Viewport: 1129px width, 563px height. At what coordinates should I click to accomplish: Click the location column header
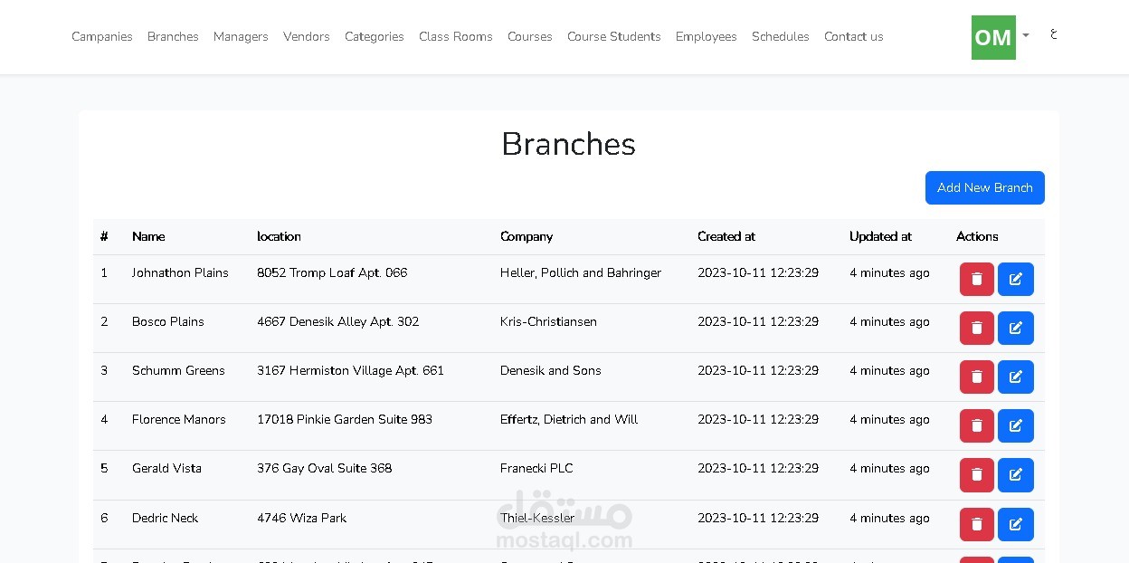[x=279, y=236]
